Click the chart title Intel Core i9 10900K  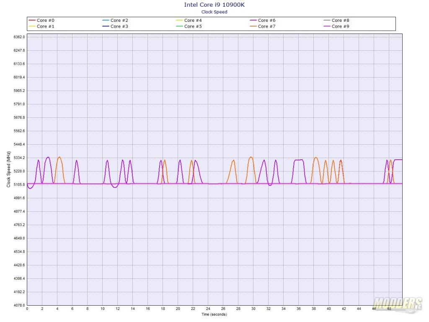214,5
